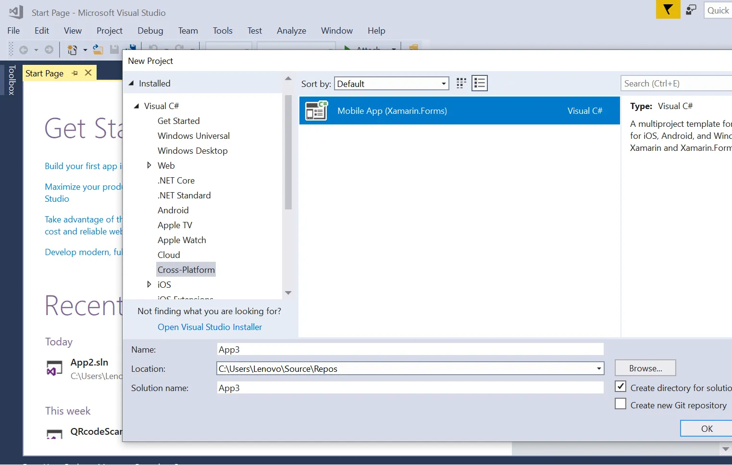Click Maximize your productivity link
The image size is (732, 465).
[x=84, y=193]
